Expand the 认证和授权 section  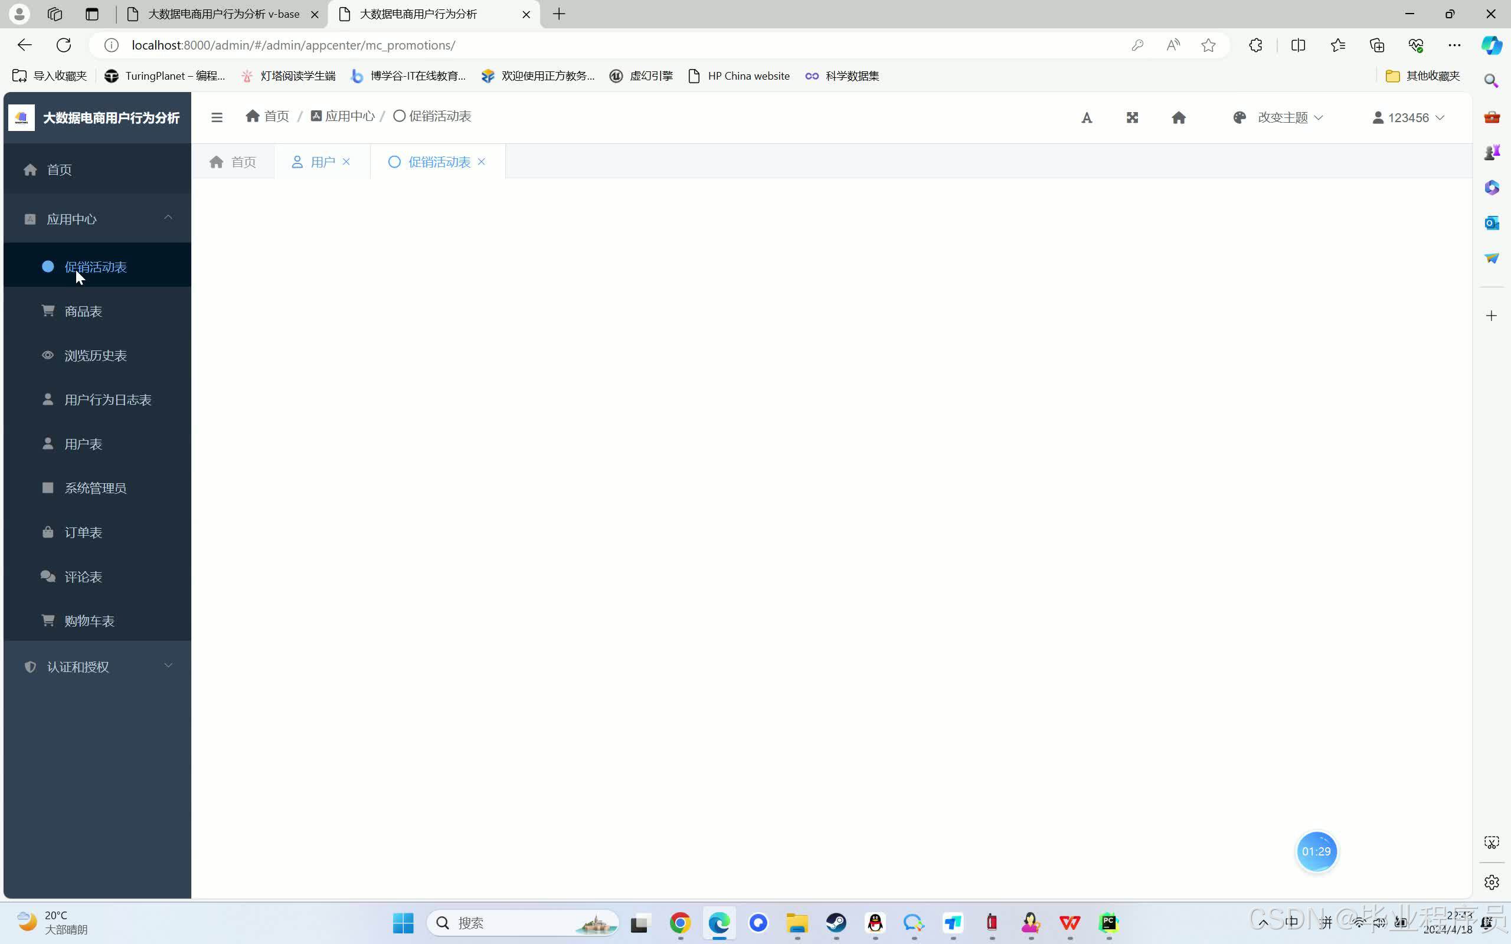pos(168,666)
